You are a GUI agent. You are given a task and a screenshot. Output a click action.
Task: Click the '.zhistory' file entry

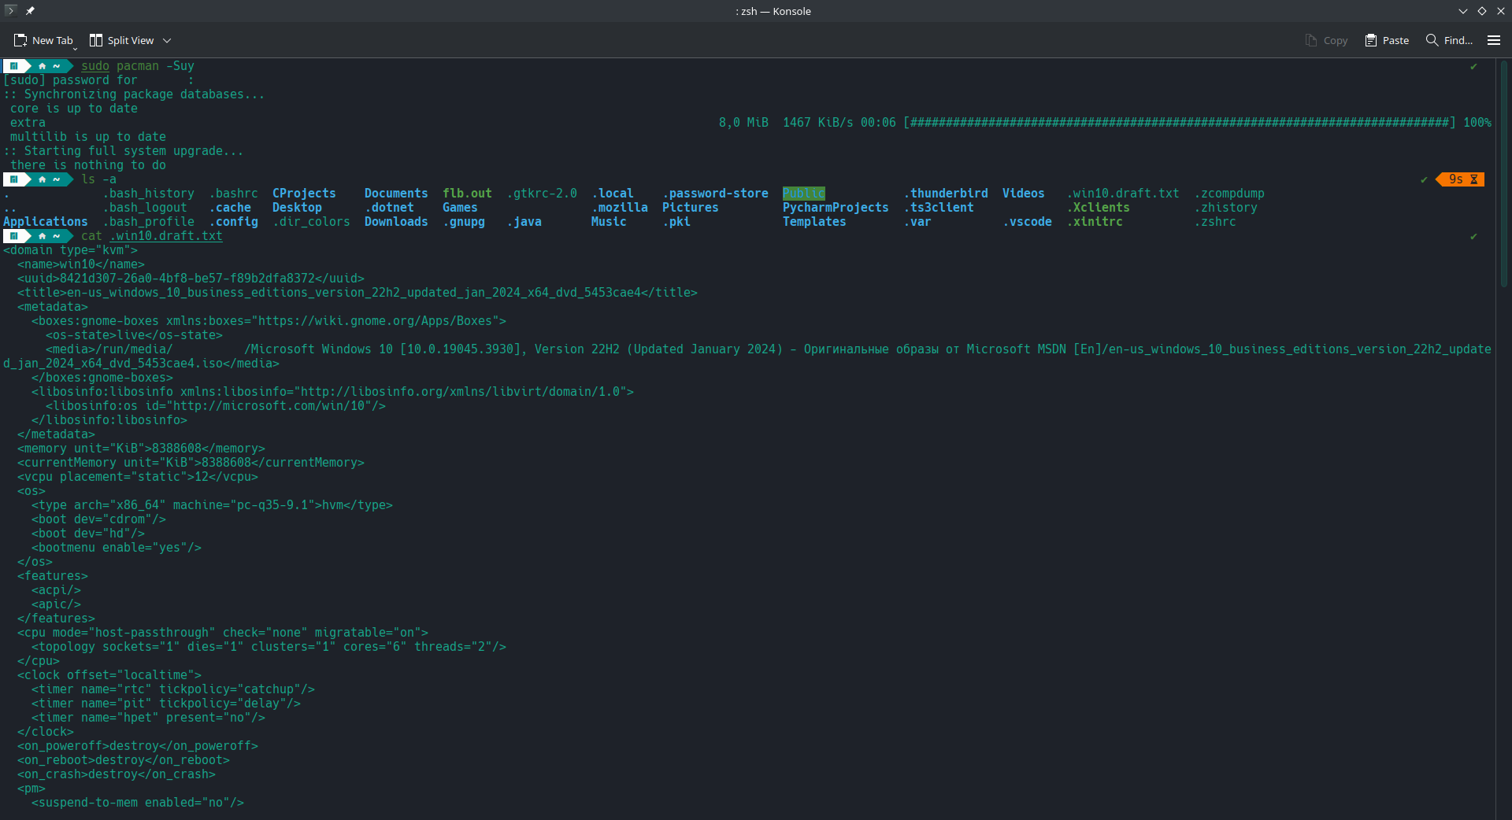coord(1225,208)
